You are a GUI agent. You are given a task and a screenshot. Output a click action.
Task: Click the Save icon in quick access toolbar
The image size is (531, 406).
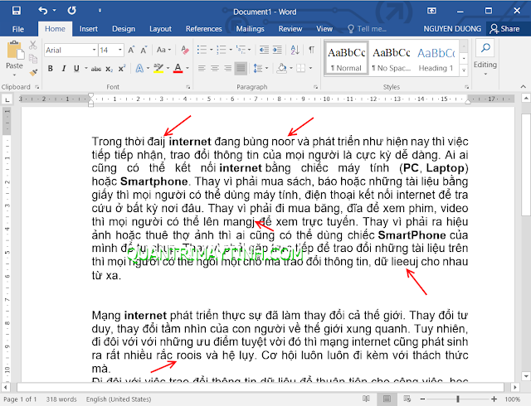point(17,11)
